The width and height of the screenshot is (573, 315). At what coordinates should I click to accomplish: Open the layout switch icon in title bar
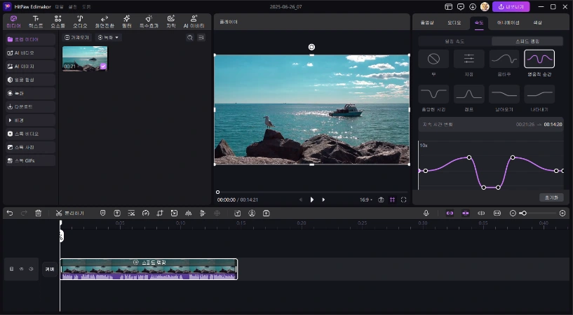click(x=448, y=6)
